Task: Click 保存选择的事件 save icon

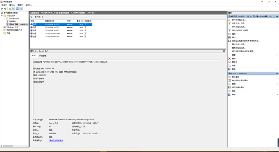Action: pyautogui.click(x=229, y=87)
